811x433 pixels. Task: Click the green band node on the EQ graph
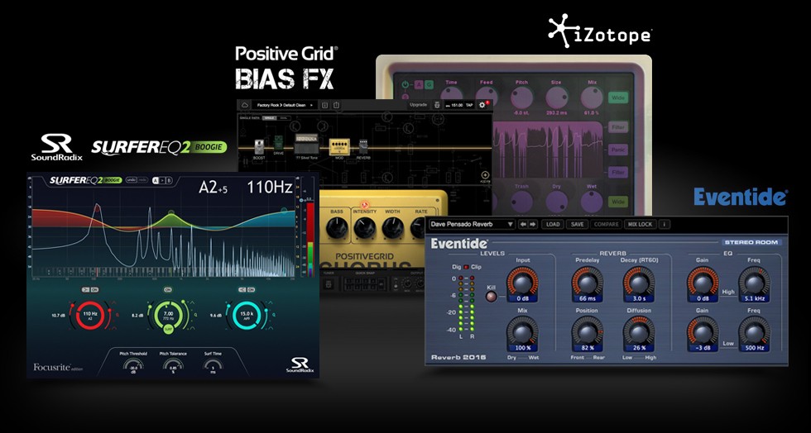171,213
